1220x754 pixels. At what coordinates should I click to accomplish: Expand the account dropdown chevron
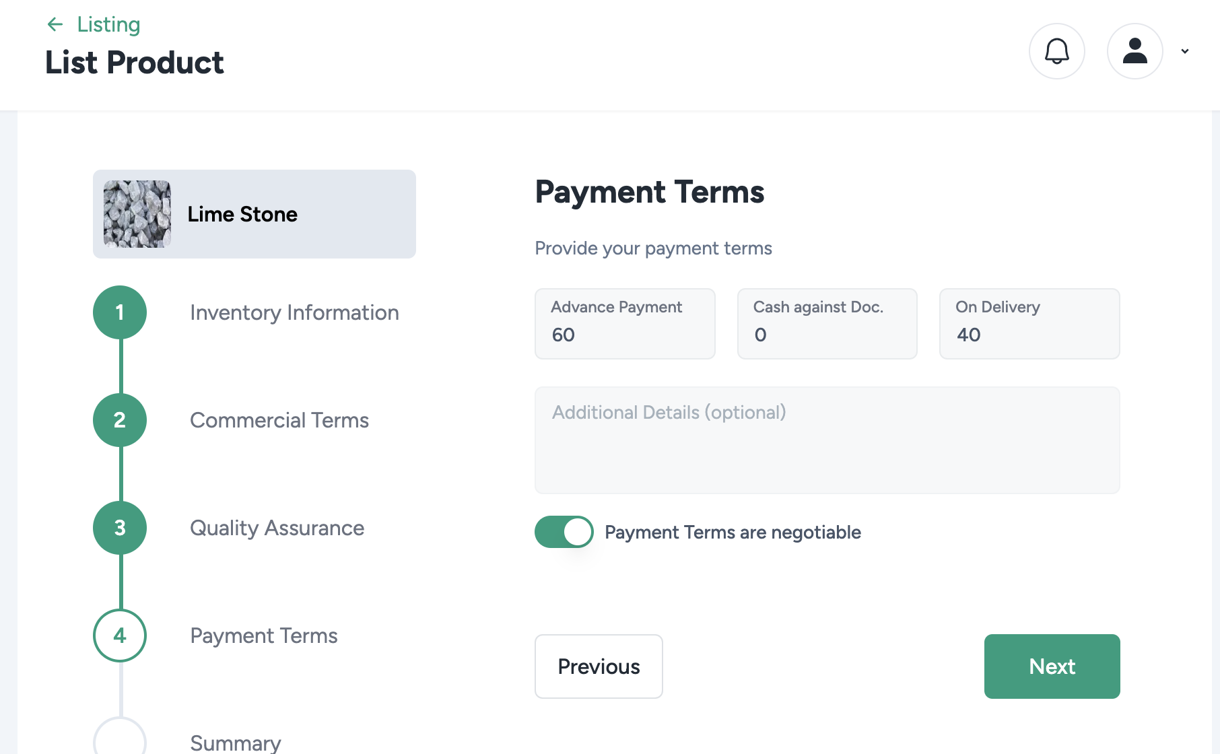(1185, 51)
